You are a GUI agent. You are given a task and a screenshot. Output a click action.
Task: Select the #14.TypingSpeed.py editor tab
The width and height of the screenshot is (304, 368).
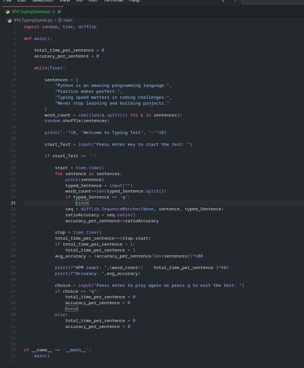(x=33, y=11)
